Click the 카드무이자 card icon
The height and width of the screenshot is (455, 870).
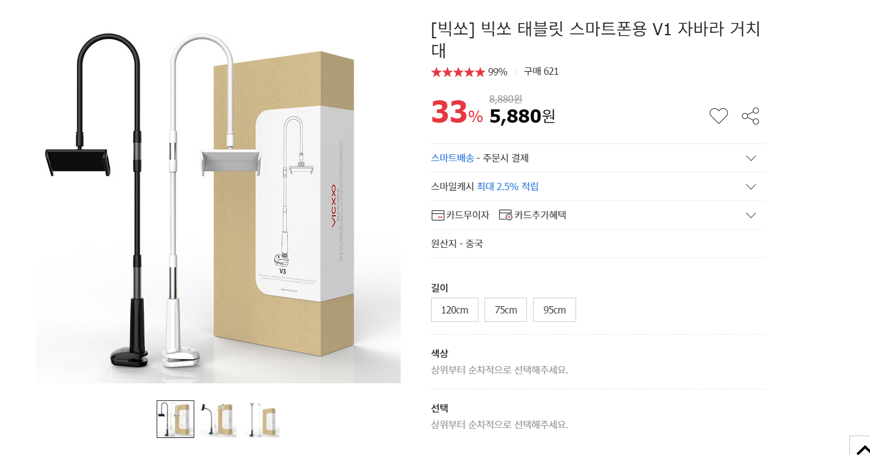coord(438,215)
